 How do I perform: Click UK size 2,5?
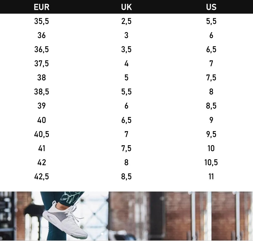(126, 21)
